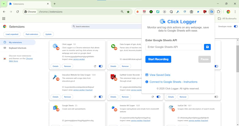
Task: Click the JustEat Old card icon
Action: (171, 108)
